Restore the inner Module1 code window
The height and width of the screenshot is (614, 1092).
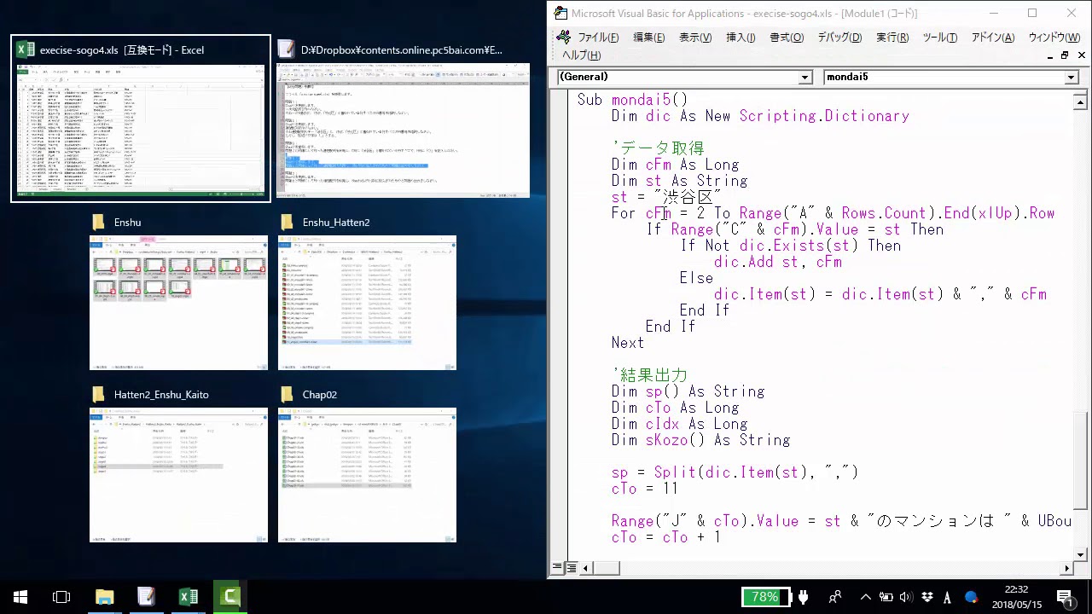1064,55
